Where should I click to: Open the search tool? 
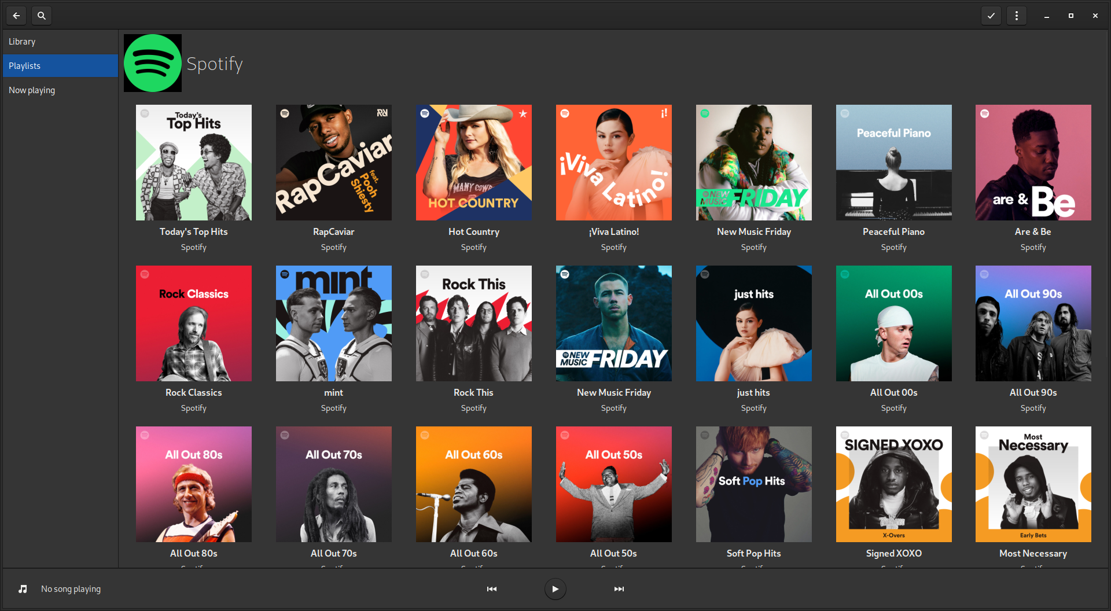click(x=42, y=16)
